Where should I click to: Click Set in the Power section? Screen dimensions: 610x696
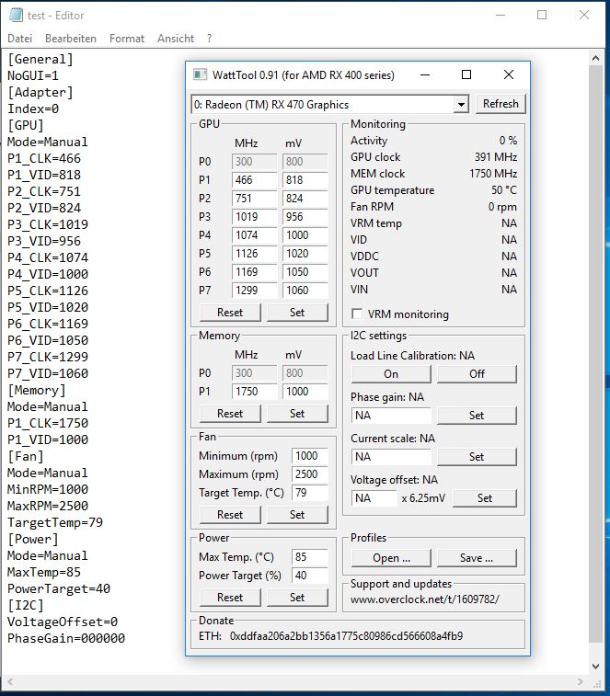[x=297, y=598]
